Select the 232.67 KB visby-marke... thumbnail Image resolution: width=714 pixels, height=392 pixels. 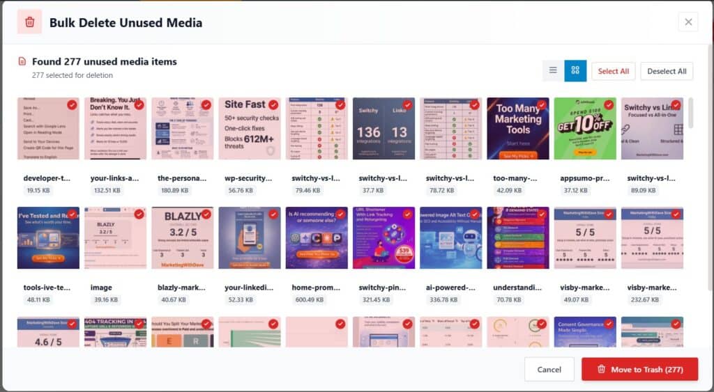652,238
